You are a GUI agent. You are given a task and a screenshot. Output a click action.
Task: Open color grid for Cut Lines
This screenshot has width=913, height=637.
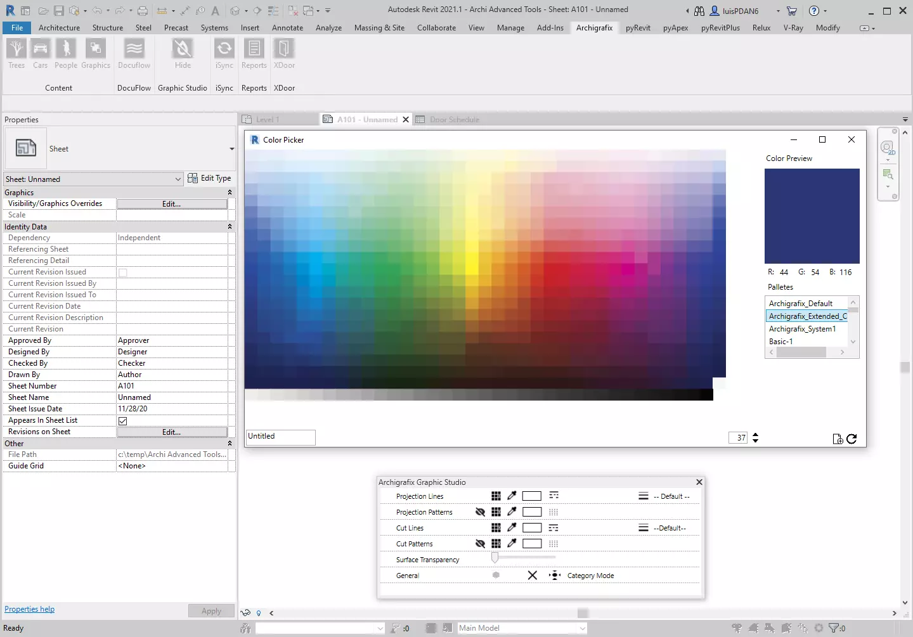(496, 527)
